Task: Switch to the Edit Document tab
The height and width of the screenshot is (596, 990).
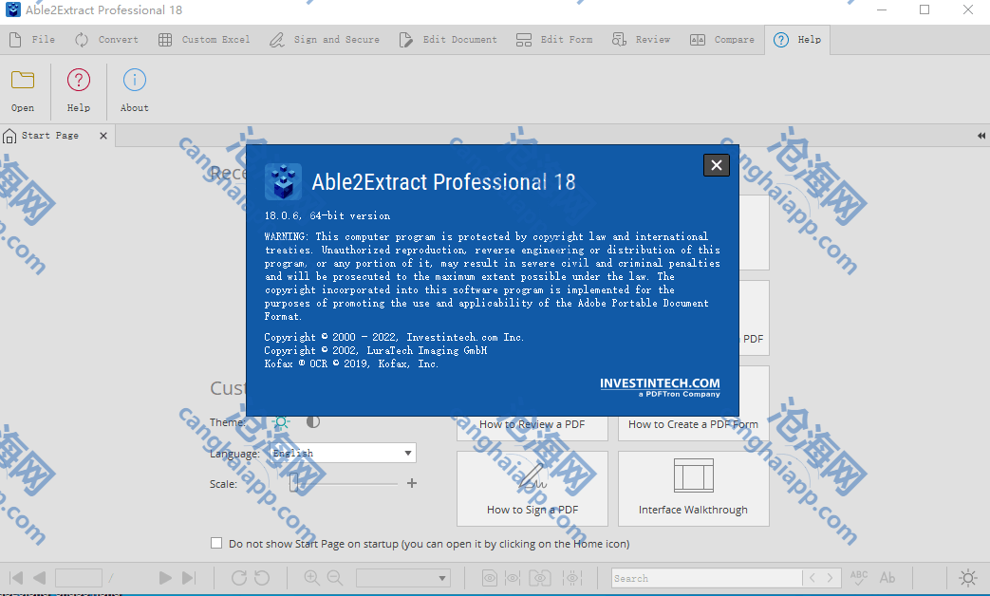Action: click(x=448, y=40)
